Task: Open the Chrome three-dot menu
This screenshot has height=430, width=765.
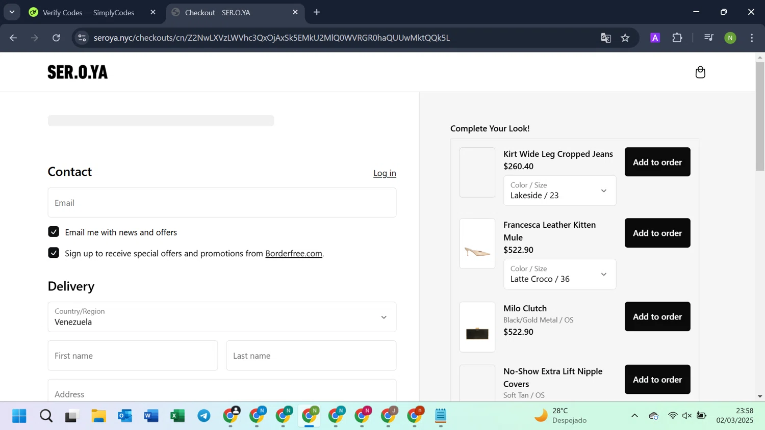Action: coord(752,38)
